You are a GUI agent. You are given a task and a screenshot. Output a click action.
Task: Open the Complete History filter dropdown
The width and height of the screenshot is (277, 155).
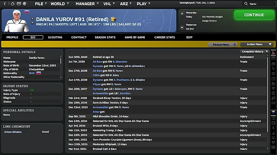[x=255, y=51]
